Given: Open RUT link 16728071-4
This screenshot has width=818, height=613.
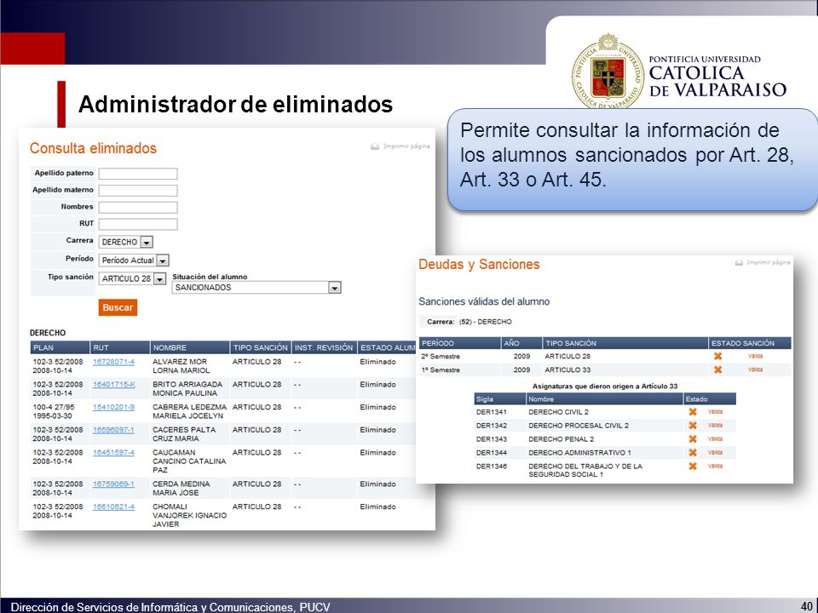Looking at the screenshot, I should click(x=113, y=362).
